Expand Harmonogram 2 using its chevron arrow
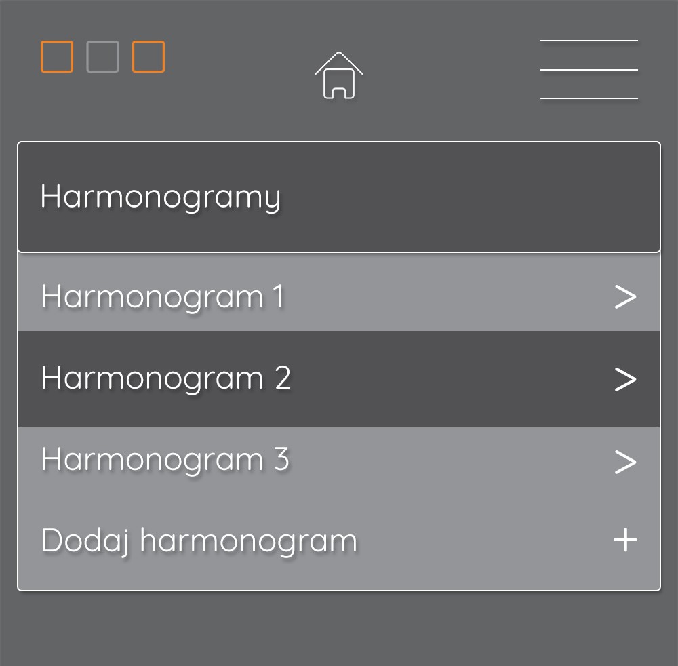The image size is (678, 666). 625,379
